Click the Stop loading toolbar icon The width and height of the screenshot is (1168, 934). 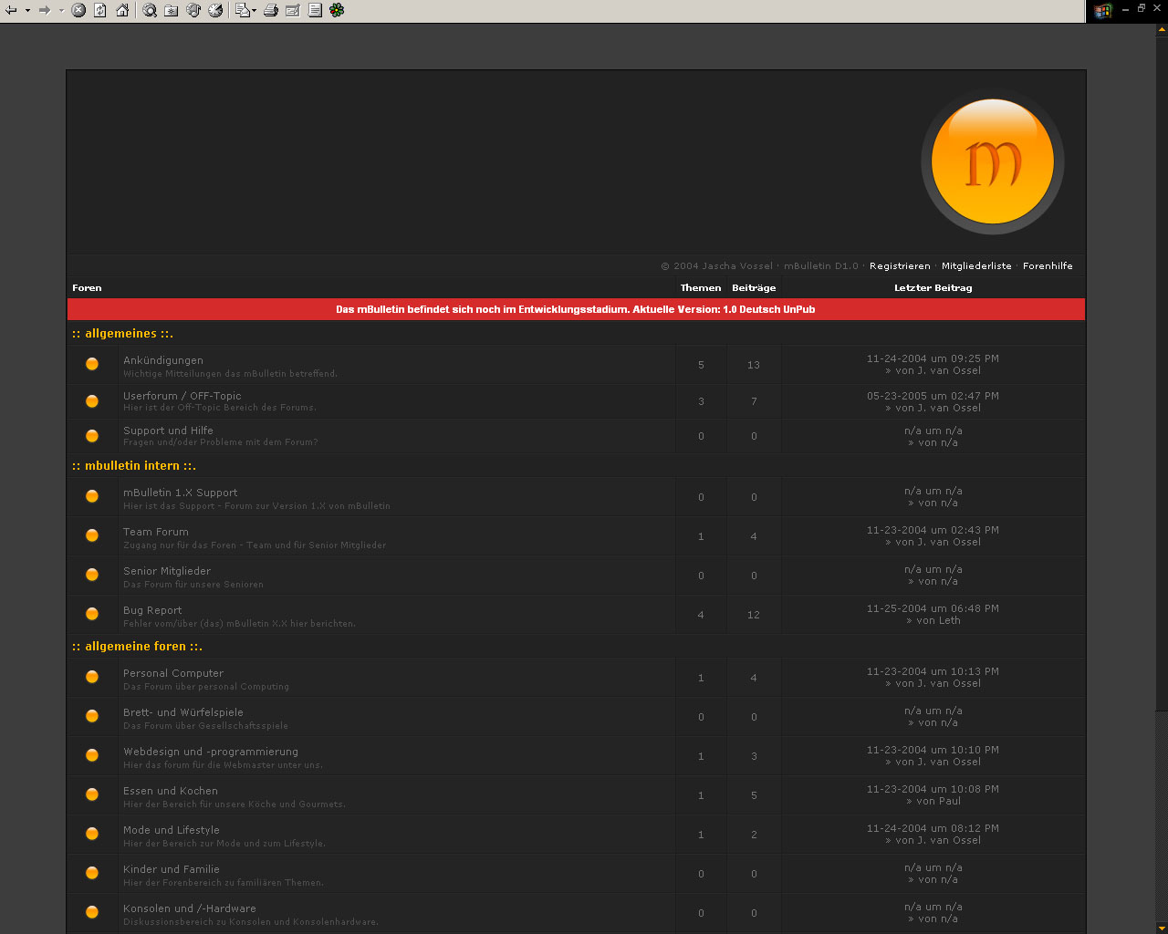pos(78,10)
